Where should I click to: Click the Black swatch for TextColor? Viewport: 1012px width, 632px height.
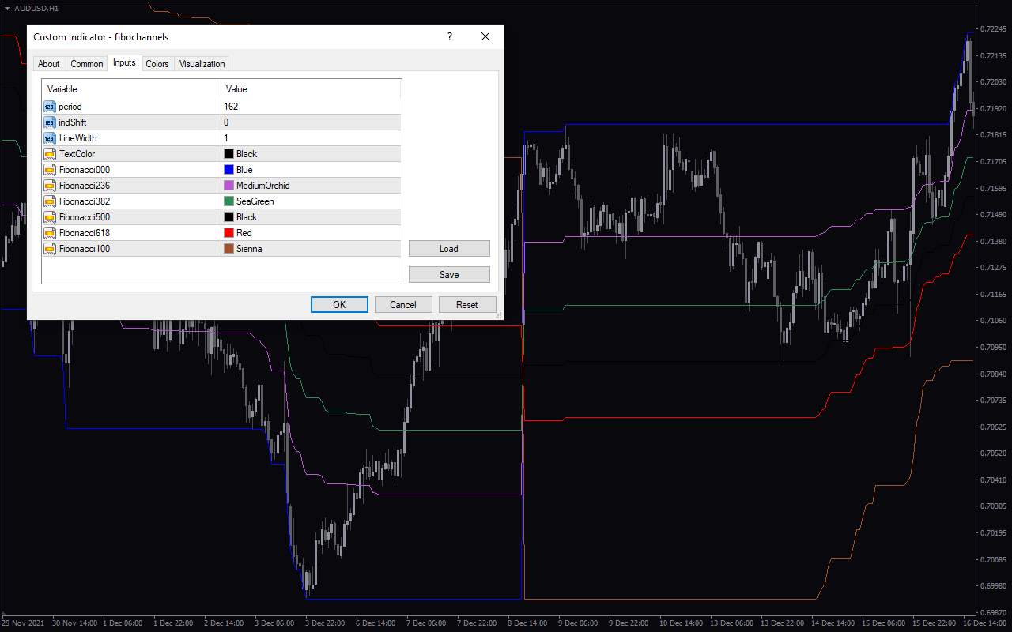click(229, 154)
